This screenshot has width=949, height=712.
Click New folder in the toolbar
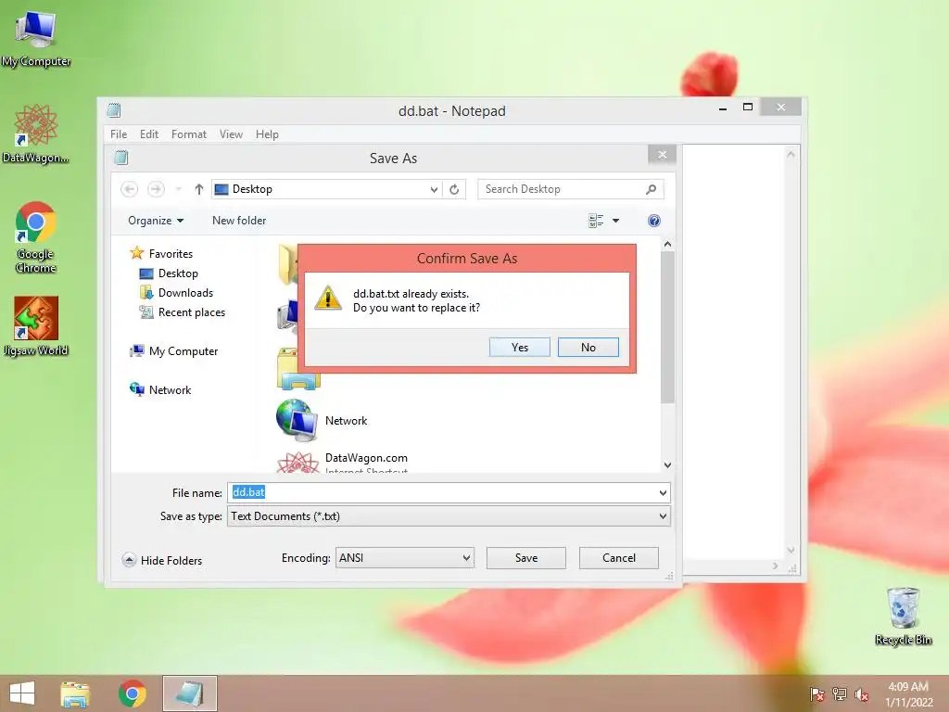(239, 221)
